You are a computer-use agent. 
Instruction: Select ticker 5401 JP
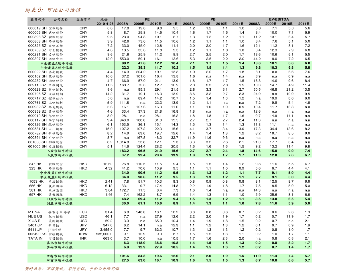(35, 225)
